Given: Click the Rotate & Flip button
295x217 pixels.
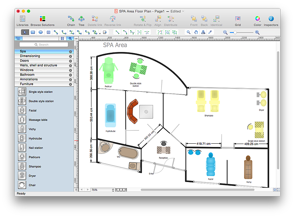Looking at the screenshot, I should pos(142,19).
